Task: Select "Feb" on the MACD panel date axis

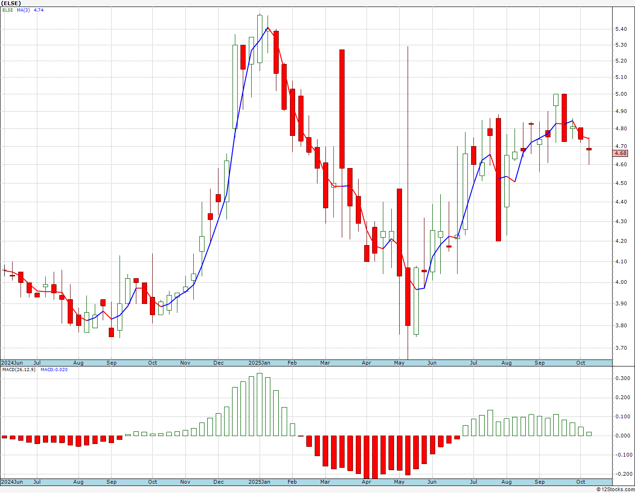Action: pos(292,482)
